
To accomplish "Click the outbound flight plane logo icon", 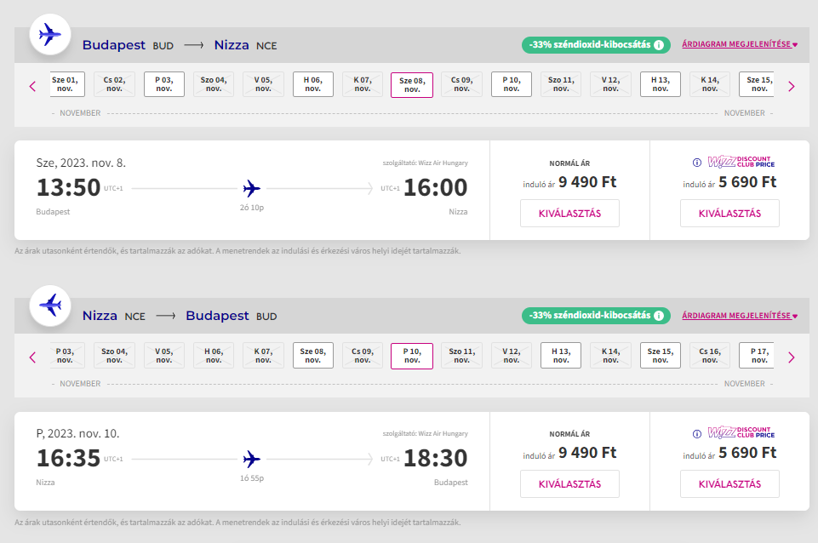I will (x=51, y=35).
